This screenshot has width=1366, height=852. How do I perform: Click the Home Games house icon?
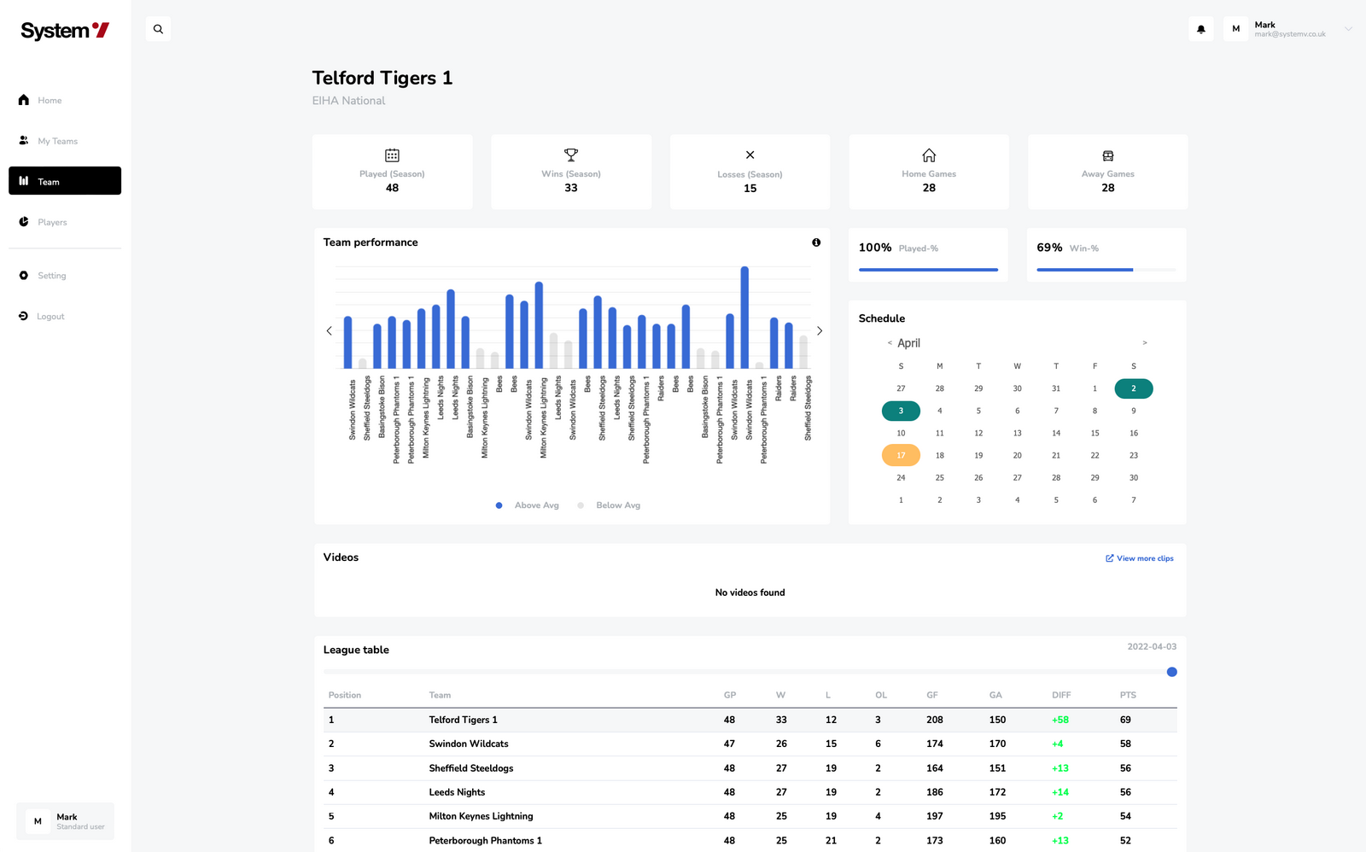click(929, 155)
